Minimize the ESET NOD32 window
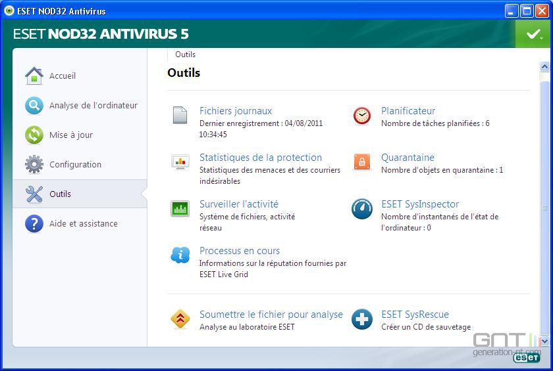553x371 pixels. point(511,11)
